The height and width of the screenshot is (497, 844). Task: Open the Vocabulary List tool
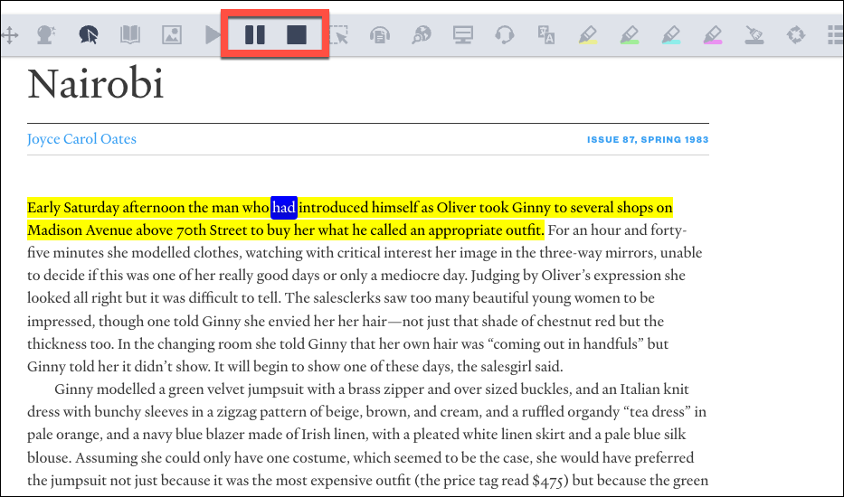tap(836, 35)
